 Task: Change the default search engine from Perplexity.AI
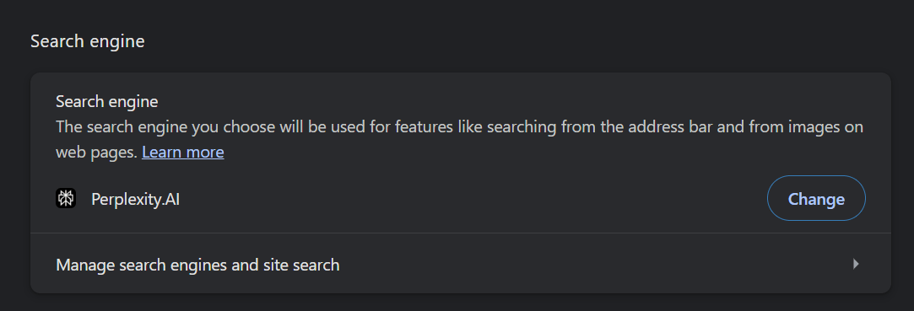816,199
